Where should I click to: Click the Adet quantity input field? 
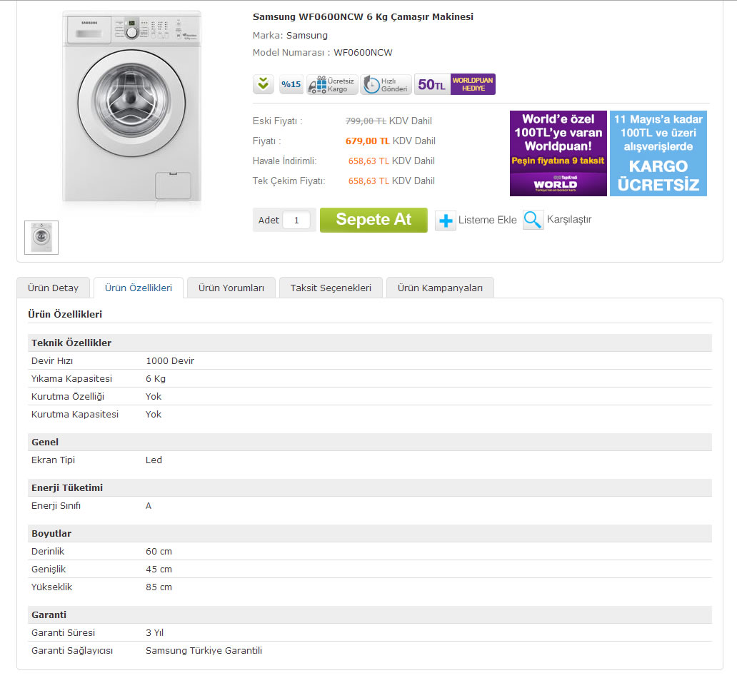tap(296, 220)
